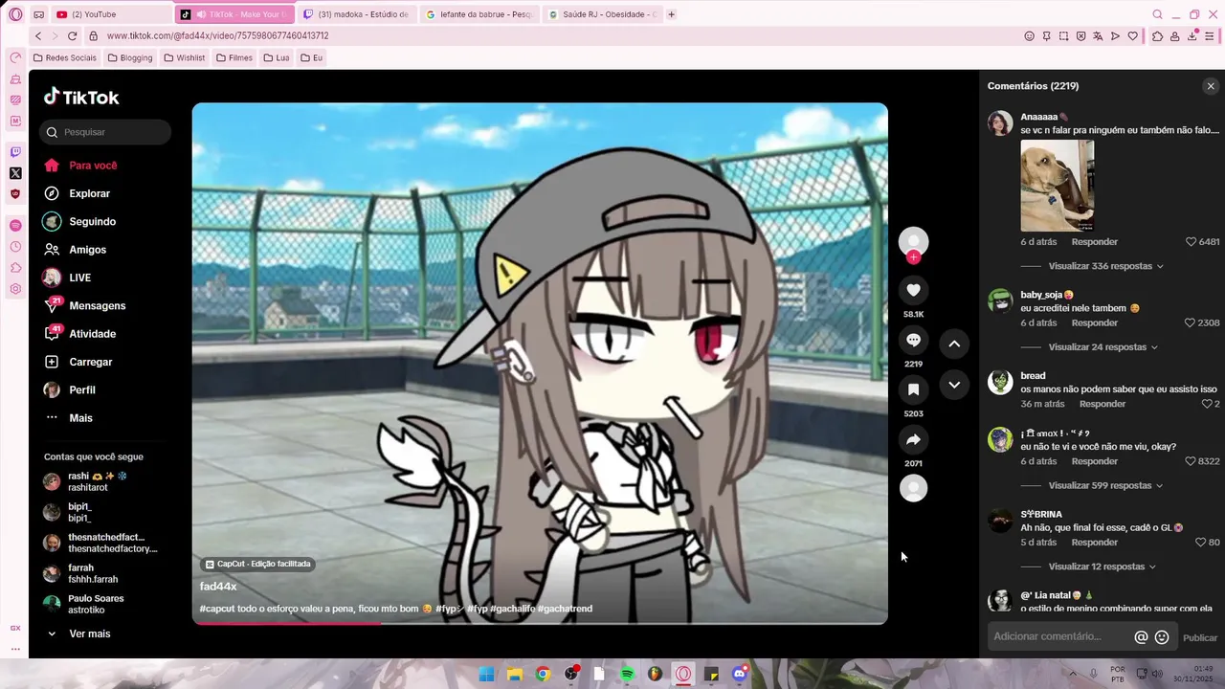Open Spotify from the taskbar
The width and height of the screenshot is (1225, 689).
(627, 674)
